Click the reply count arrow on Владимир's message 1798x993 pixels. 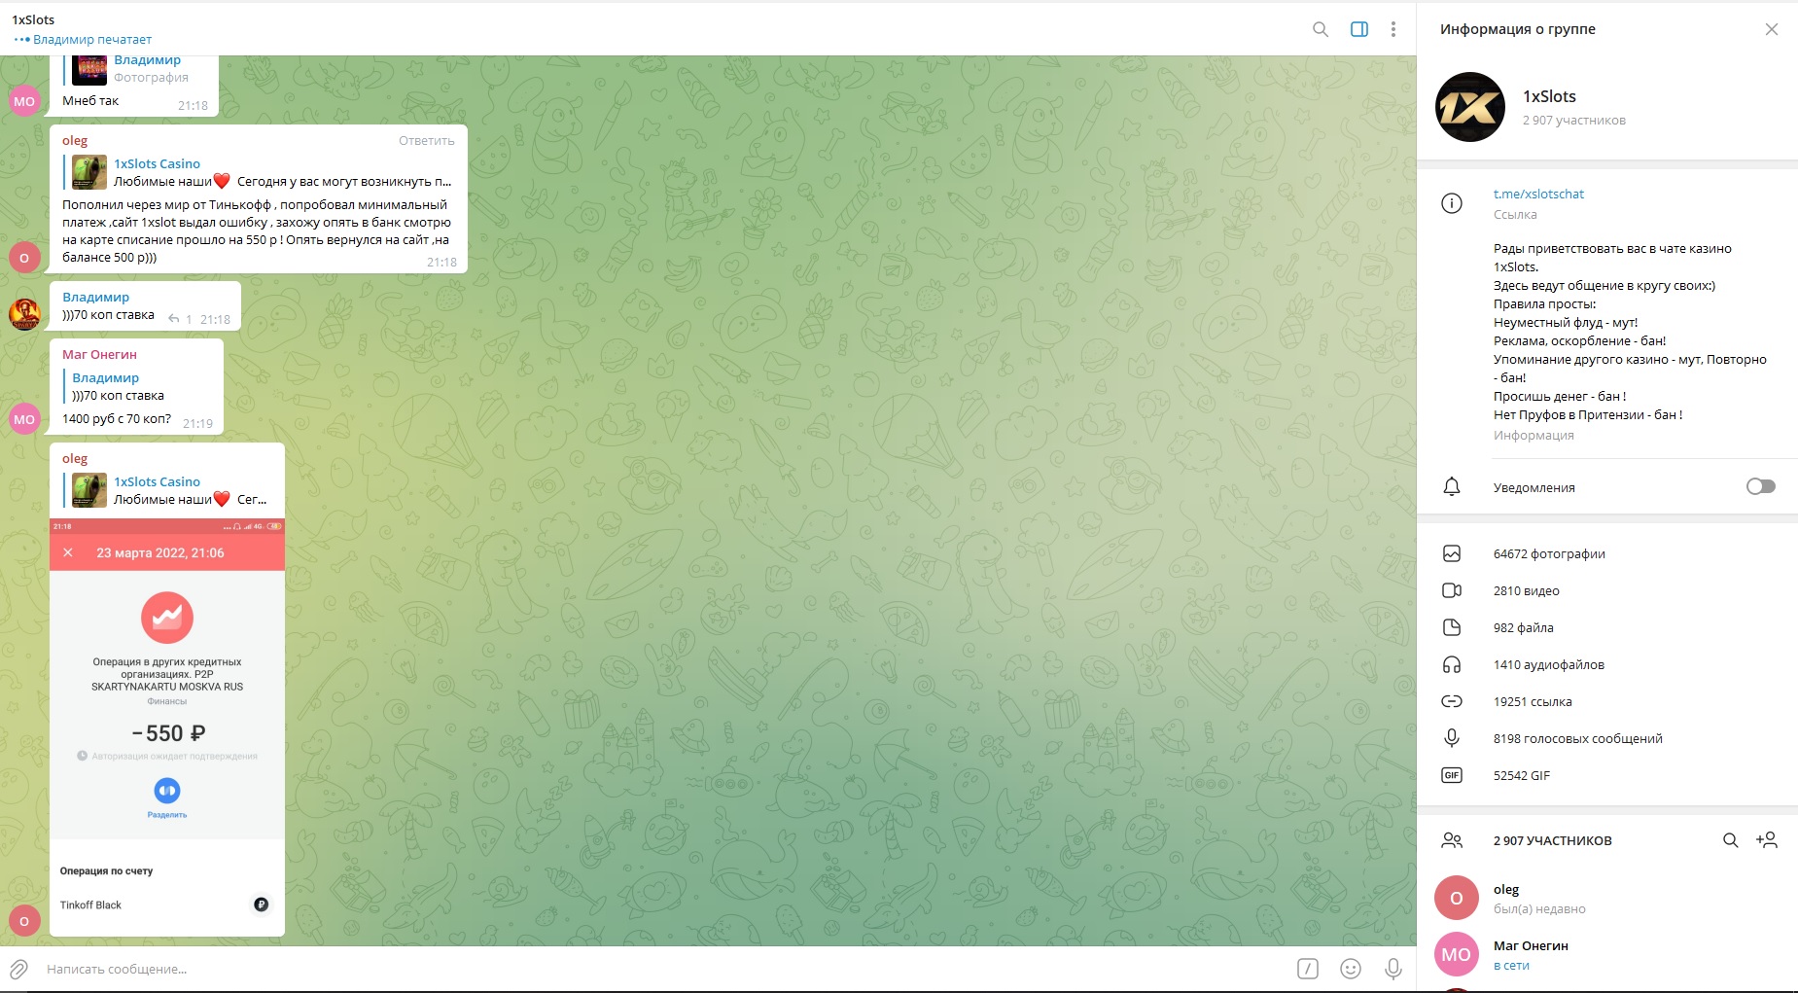click(x=180, y=319)
